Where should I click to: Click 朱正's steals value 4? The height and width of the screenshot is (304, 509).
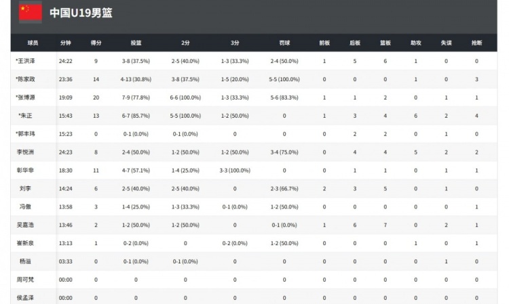476,116
